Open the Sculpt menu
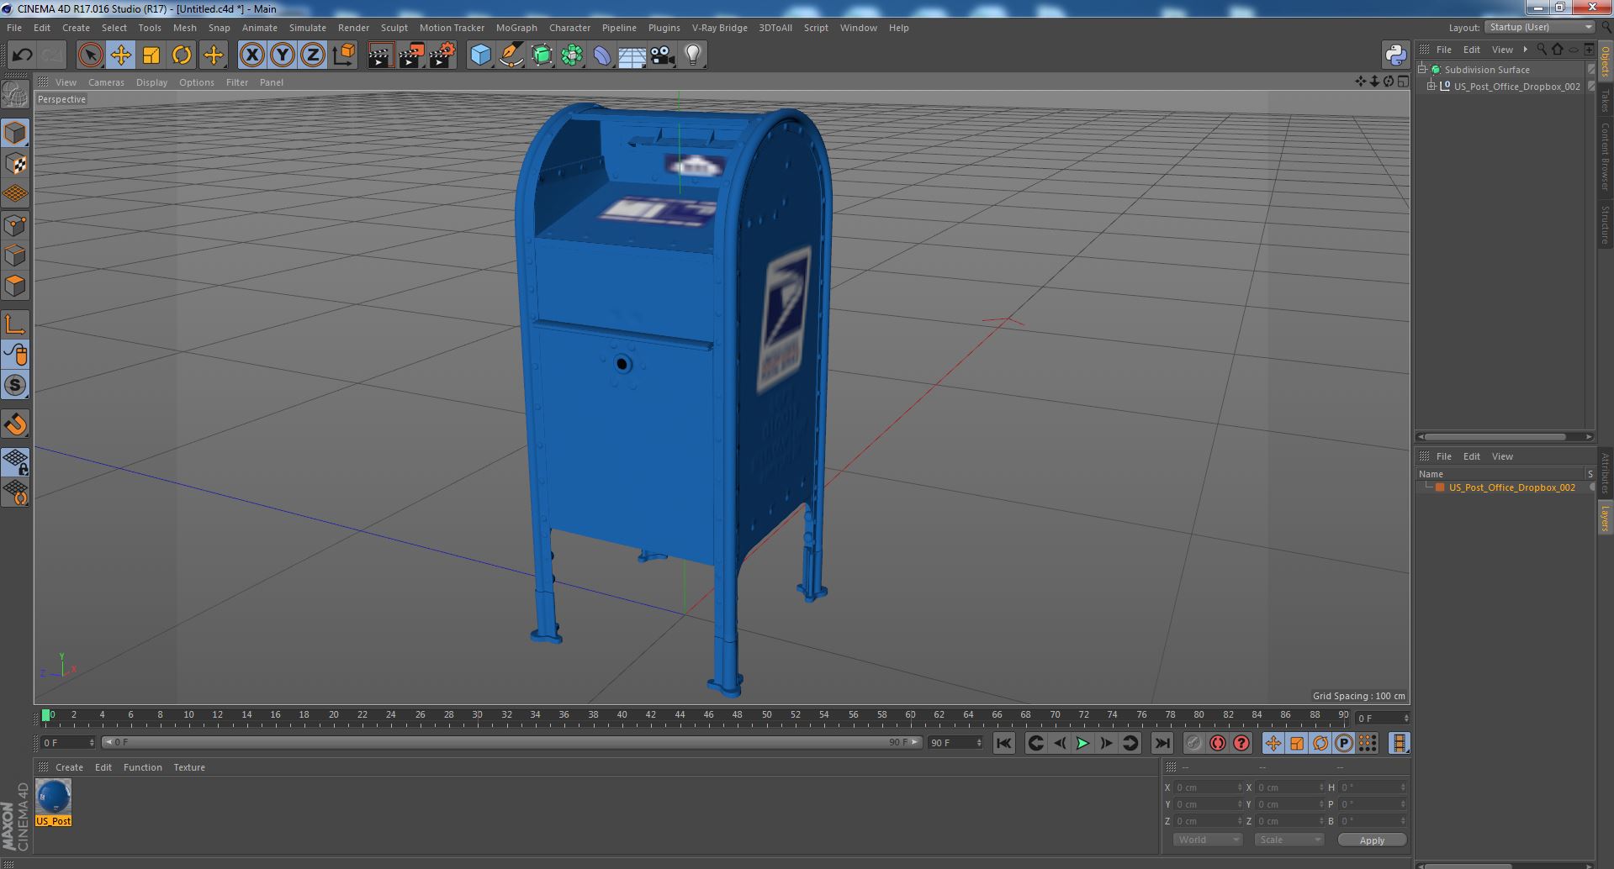The image size is (1614, 869). [394, 28]
